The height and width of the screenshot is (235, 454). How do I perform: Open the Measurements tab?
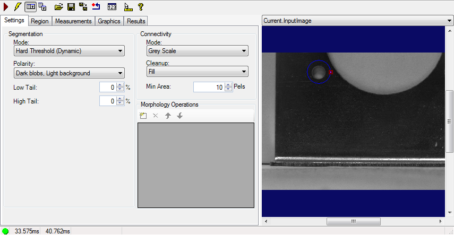click(74, 21)
